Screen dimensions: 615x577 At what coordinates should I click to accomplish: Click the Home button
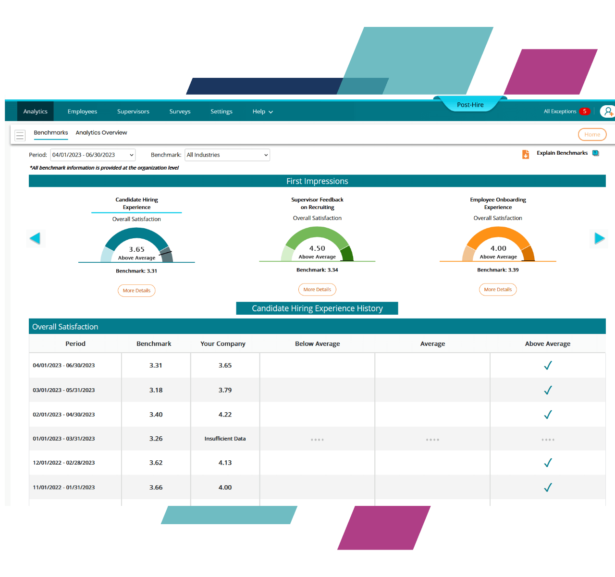click(592, 135)
